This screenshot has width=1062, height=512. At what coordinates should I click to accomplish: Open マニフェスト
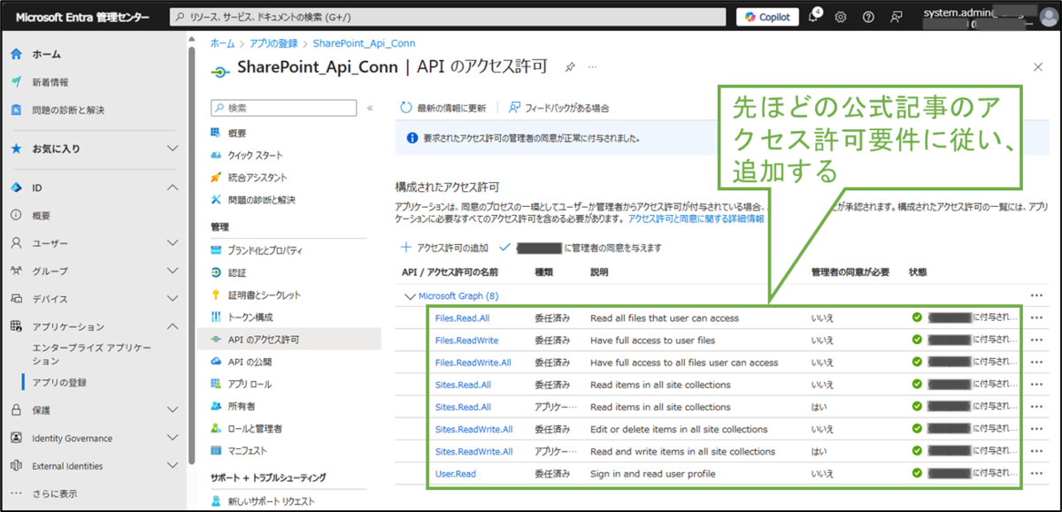click(x=249, y=451)
